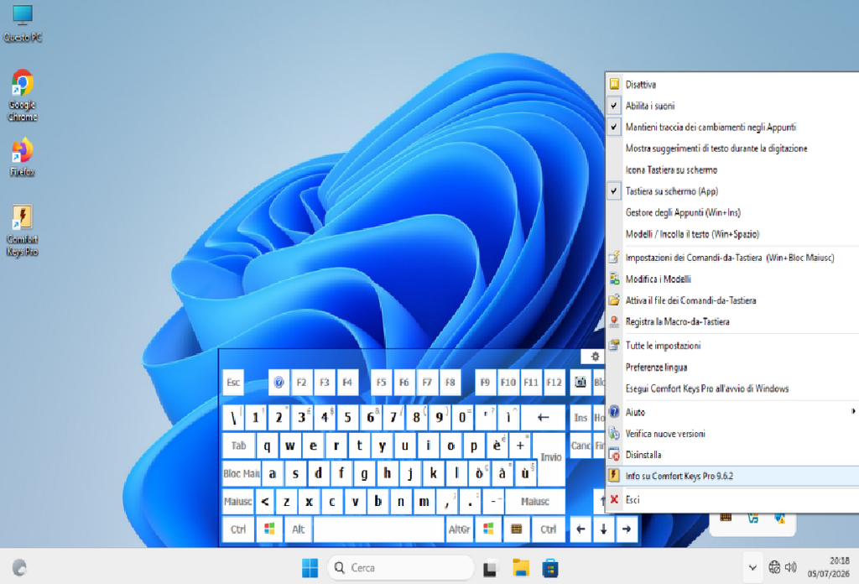The width and height of the screenshot is (859, 584).
Task: Toggle the right Maiusc key next to the dash key
Action: coord(534,501)
